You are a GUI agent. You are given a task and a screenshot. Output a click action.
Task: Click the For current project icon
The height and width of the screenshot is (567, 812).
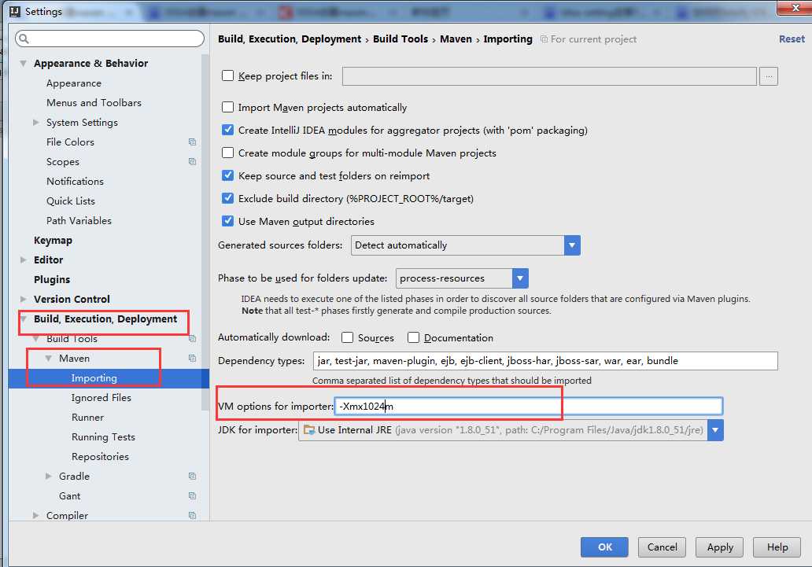544,39
